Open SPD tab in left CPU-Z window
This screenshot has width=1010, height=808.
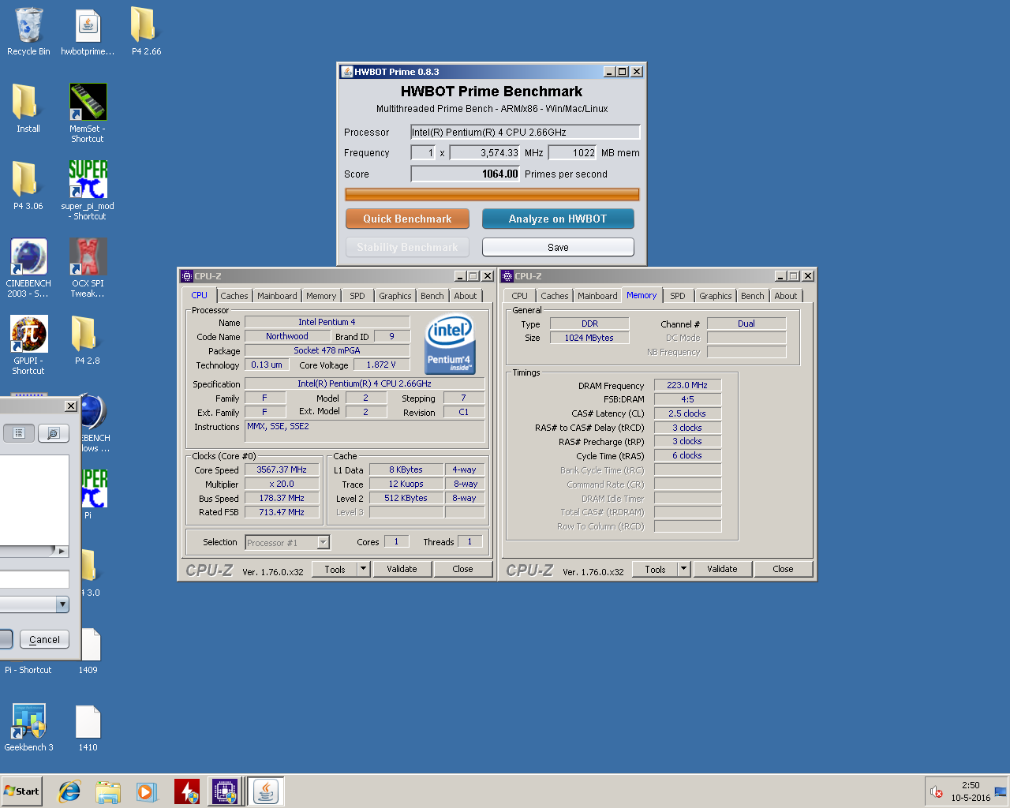click(x=357, y=296)
